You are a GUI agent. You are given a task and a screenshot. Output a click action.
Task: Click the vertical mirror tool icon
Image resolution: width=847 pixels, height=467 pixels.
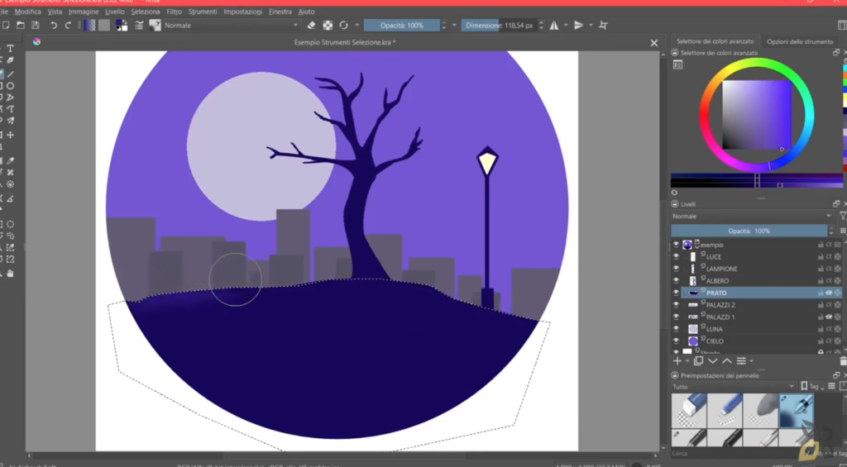click(x=578, y=26)
